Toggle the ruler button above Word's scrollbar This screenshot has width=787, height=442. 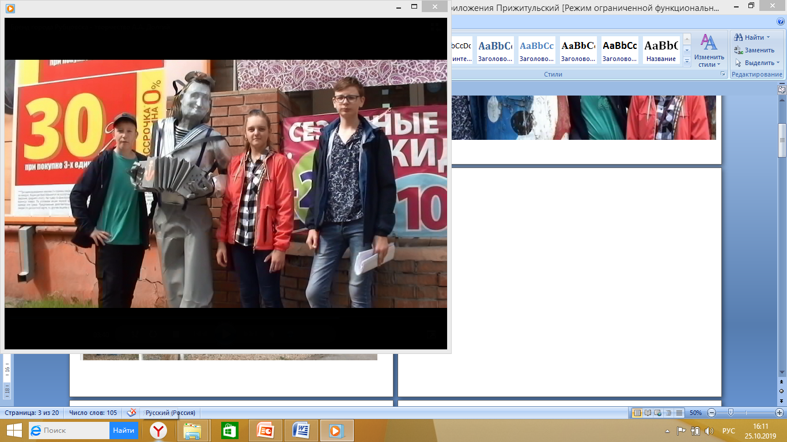tap(782, 90)
